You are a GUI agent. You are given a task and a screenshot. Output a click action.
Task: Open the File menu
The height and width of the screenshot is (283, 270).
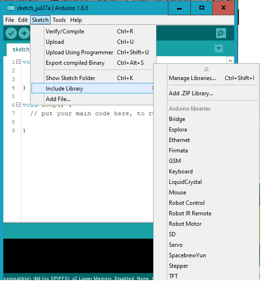pos(10,20)
